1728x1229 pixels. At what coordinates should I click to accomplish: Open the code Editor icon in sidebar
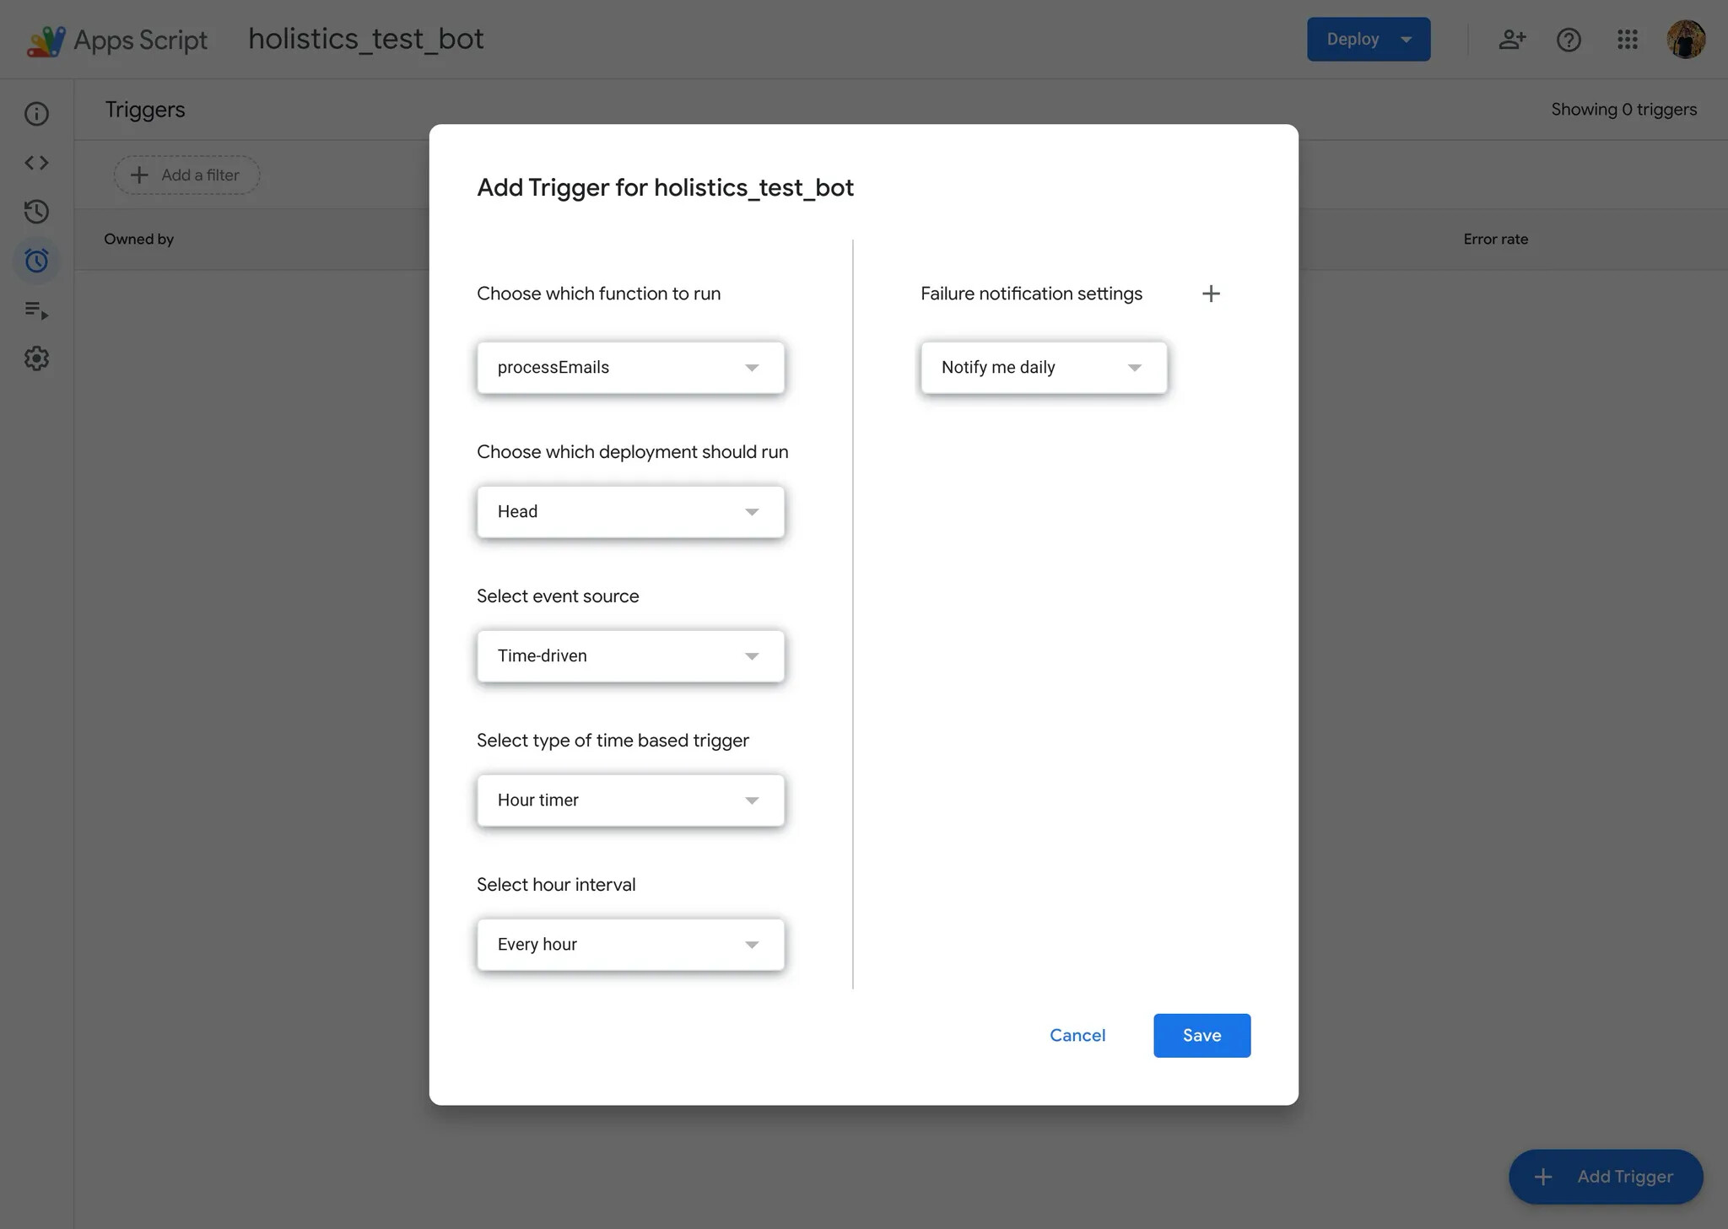tap(36, 163)
